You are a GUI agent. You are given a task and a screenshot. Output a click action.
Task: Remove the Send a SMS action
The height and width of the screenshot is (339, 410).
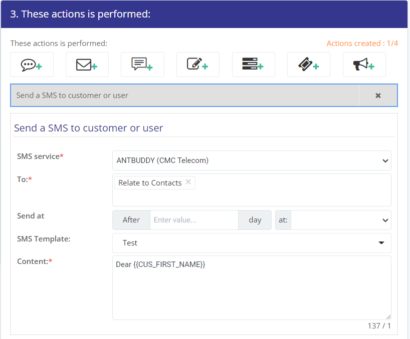click(x=378, y=95)
